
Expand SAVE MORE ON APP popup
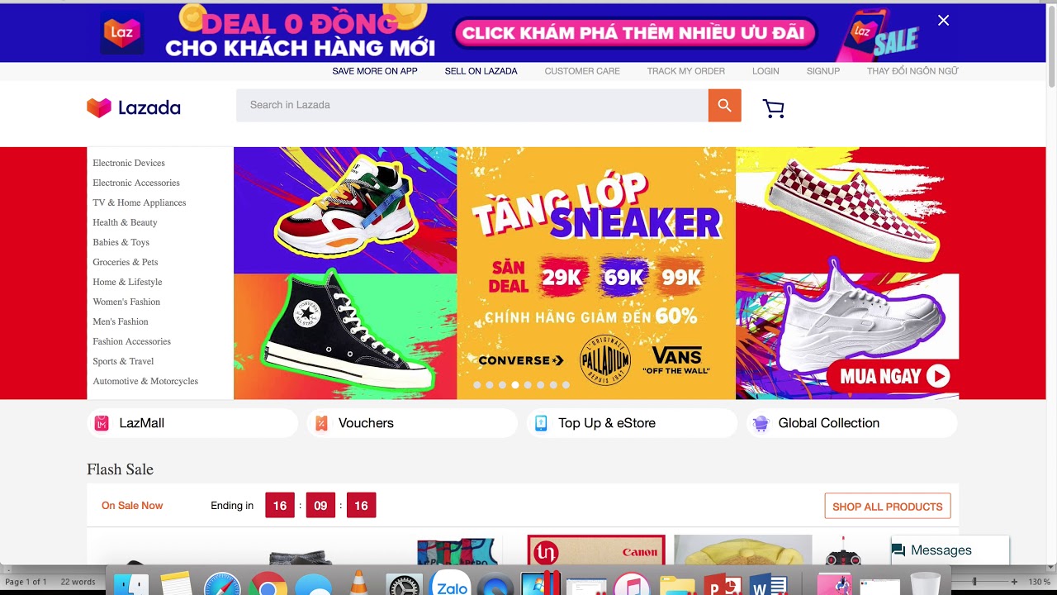point(375,71)
